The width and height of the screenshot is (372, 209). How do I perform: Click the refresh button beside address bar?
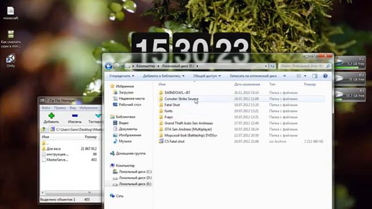click(x=273, y=66)
